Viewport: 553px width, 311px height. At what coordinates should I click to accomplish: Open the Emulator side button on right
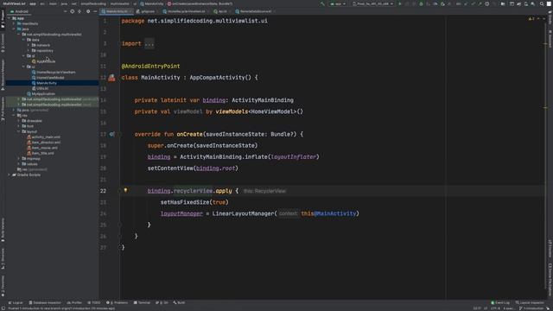pos(550,249)
